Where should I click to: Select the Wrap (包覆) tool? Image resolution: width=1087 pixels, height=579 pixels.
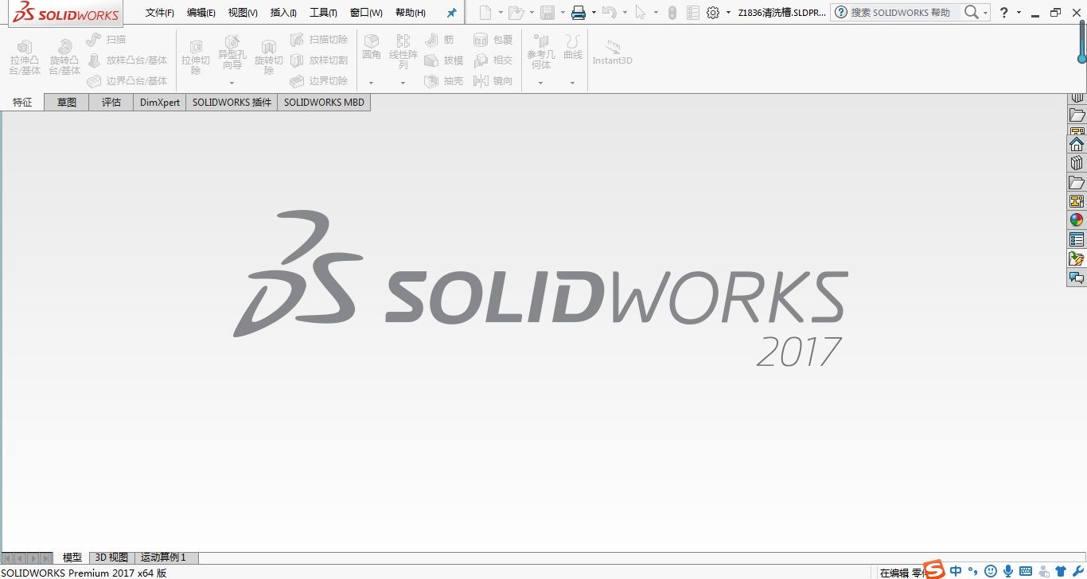(493, 39)
